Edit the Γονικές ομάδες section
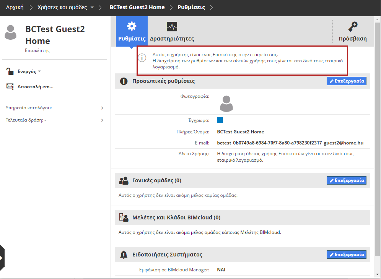 tap(346, 180)
